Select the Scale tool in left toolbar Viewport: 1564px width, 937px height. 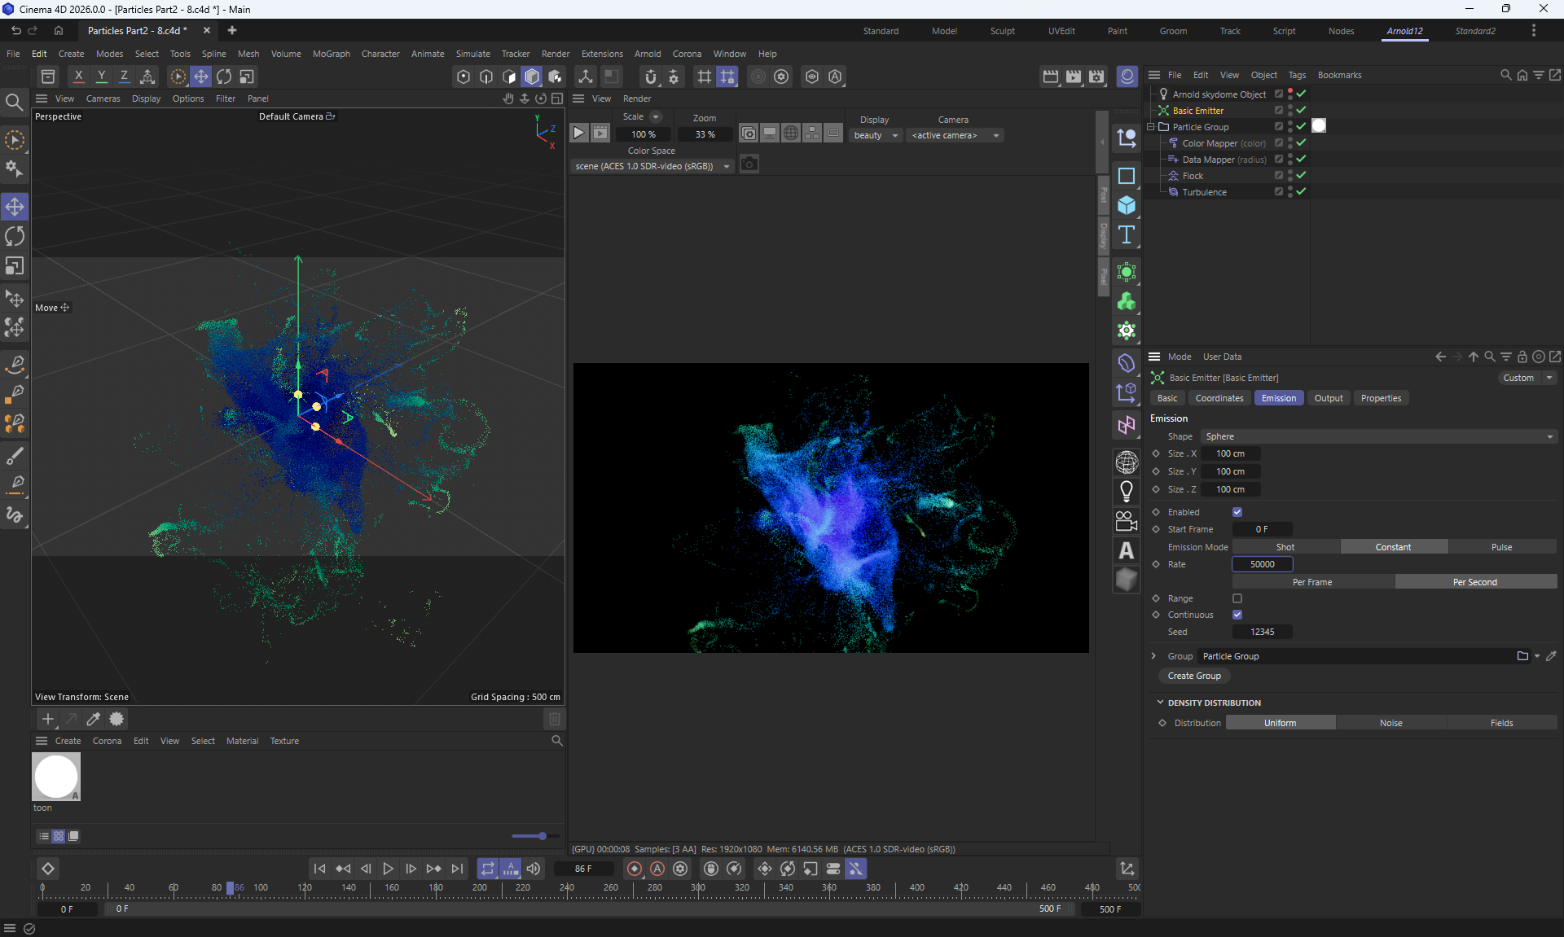pos(15,266)
